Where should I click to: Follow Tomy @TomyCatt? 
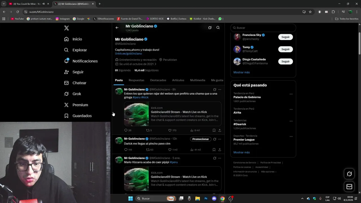coord(285,49)
